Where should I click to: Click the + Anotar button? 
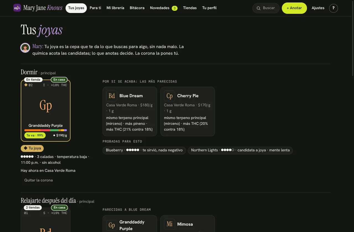pos(294,8)
